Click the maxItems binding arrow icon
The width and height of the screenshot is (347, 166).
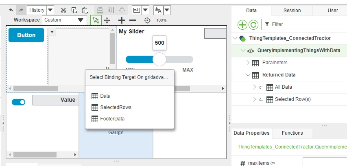273,163
